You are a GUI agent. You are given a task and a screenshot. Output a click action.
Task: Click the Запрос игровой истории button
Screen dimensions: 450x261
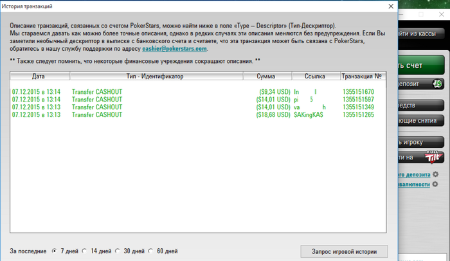[x=344, y=251]
